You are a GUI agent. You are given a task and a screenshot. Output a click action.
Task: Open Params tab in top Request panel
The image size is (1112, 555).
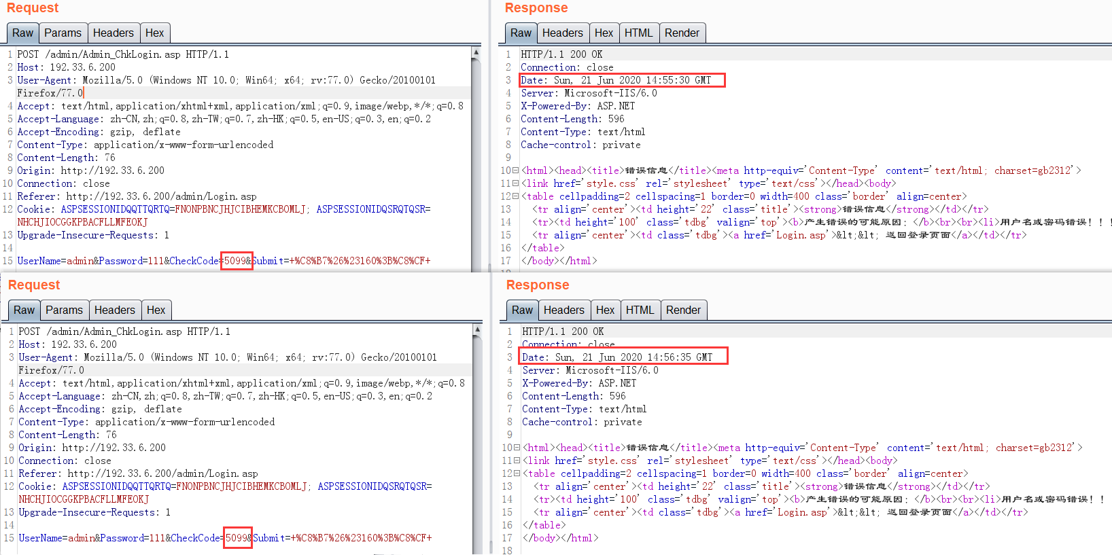63,33
